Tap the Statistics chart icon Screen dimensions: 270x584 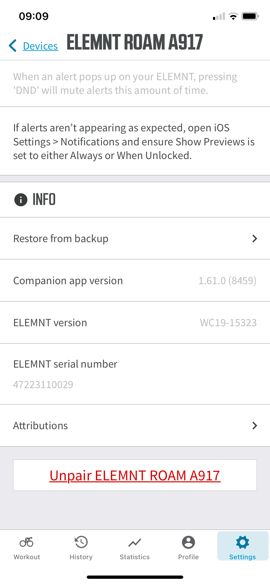coord(135,543)
